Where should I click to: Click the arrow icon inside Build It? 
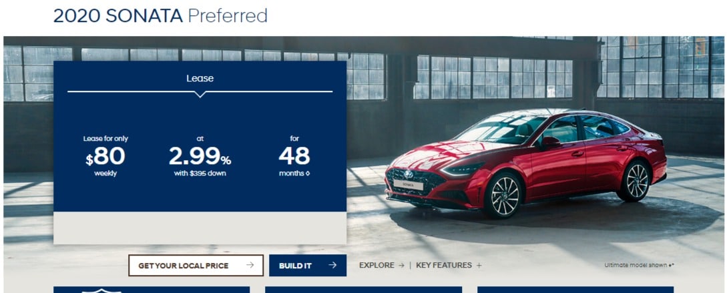click(x=332, y=265)
